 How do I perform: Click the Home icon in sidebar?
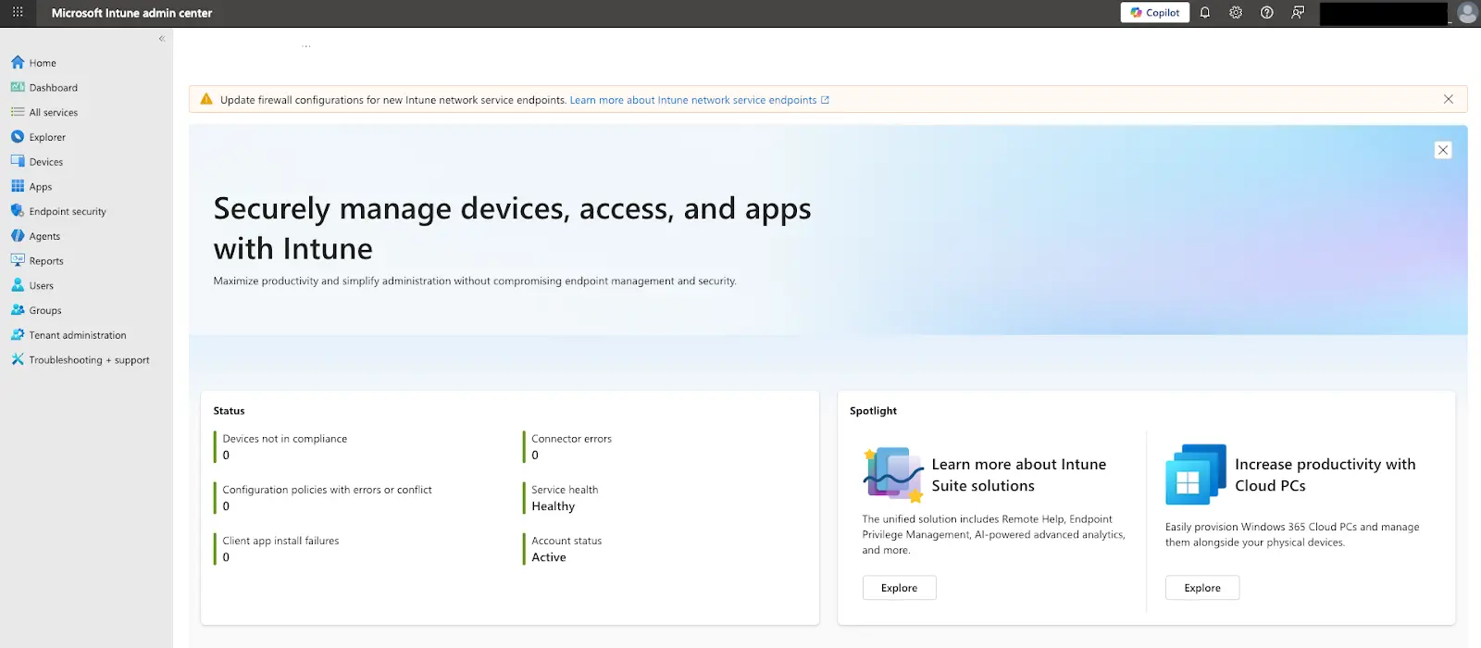(x=18, y=62)
